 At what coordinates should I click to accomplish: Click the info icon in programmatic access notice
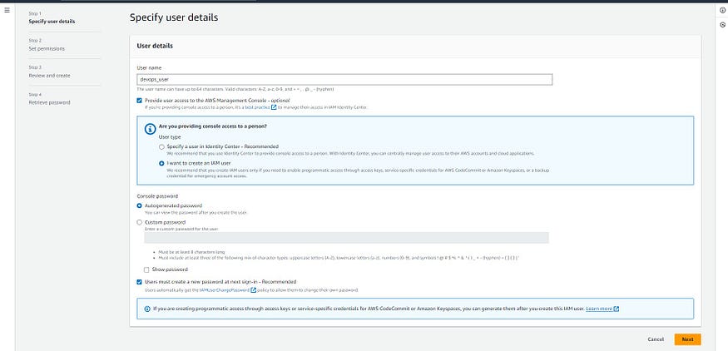coord(147,309)
